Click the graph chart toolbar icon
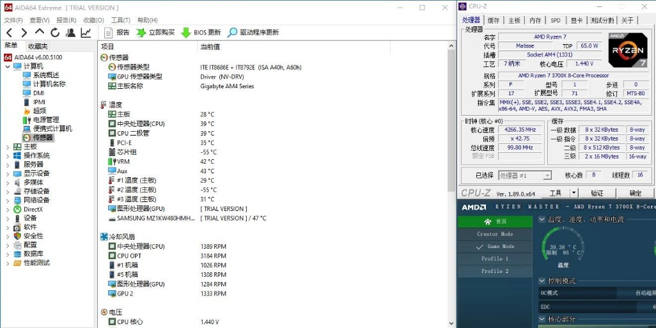Image resolution: width=656 pixels, height=328 pixels. (x=86, y=33)
